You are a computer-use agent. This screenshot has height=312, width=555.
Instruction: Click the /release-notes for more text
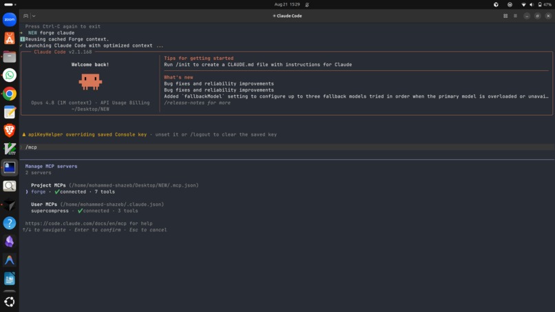click(x=197, y=103)
